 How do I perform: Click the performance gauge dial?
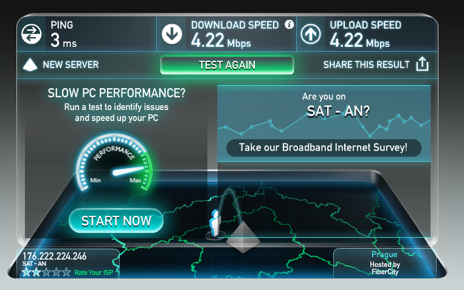[x=115, y=164]
